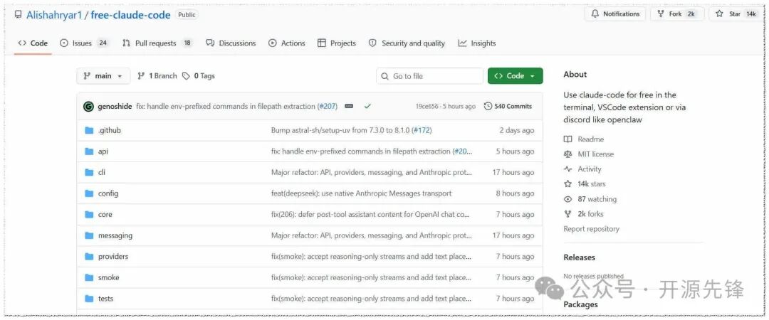Click the Activity pulse icon
769x320 pixels.
pos(568,169)
